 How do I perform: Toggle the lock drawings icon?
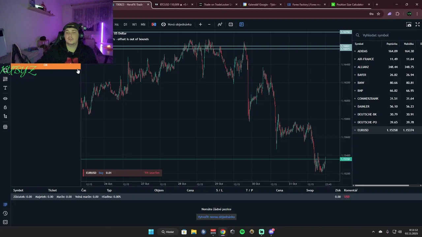[x=5, y=107]
